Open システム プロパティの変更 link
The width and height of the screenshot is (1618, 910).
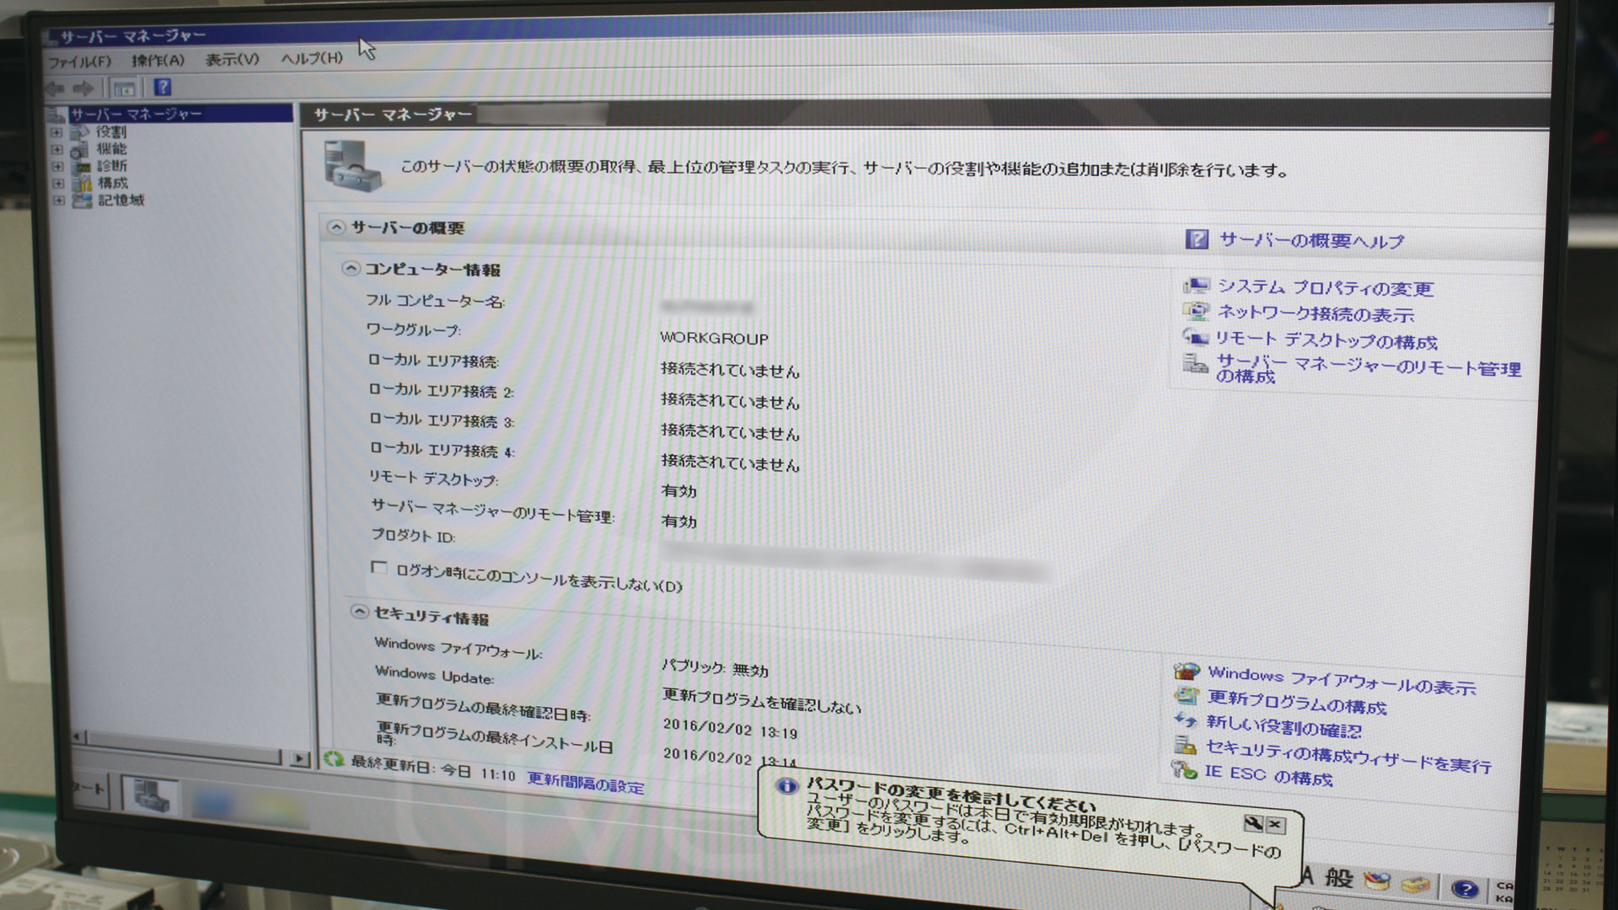[x=1325, y=288]
